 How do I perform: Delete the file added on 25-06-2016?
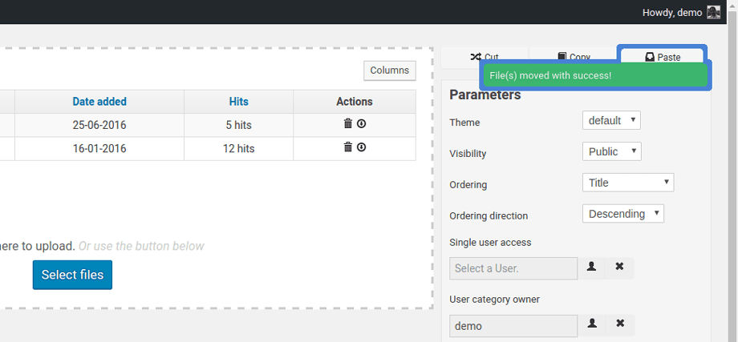click(x=347, y=124)
